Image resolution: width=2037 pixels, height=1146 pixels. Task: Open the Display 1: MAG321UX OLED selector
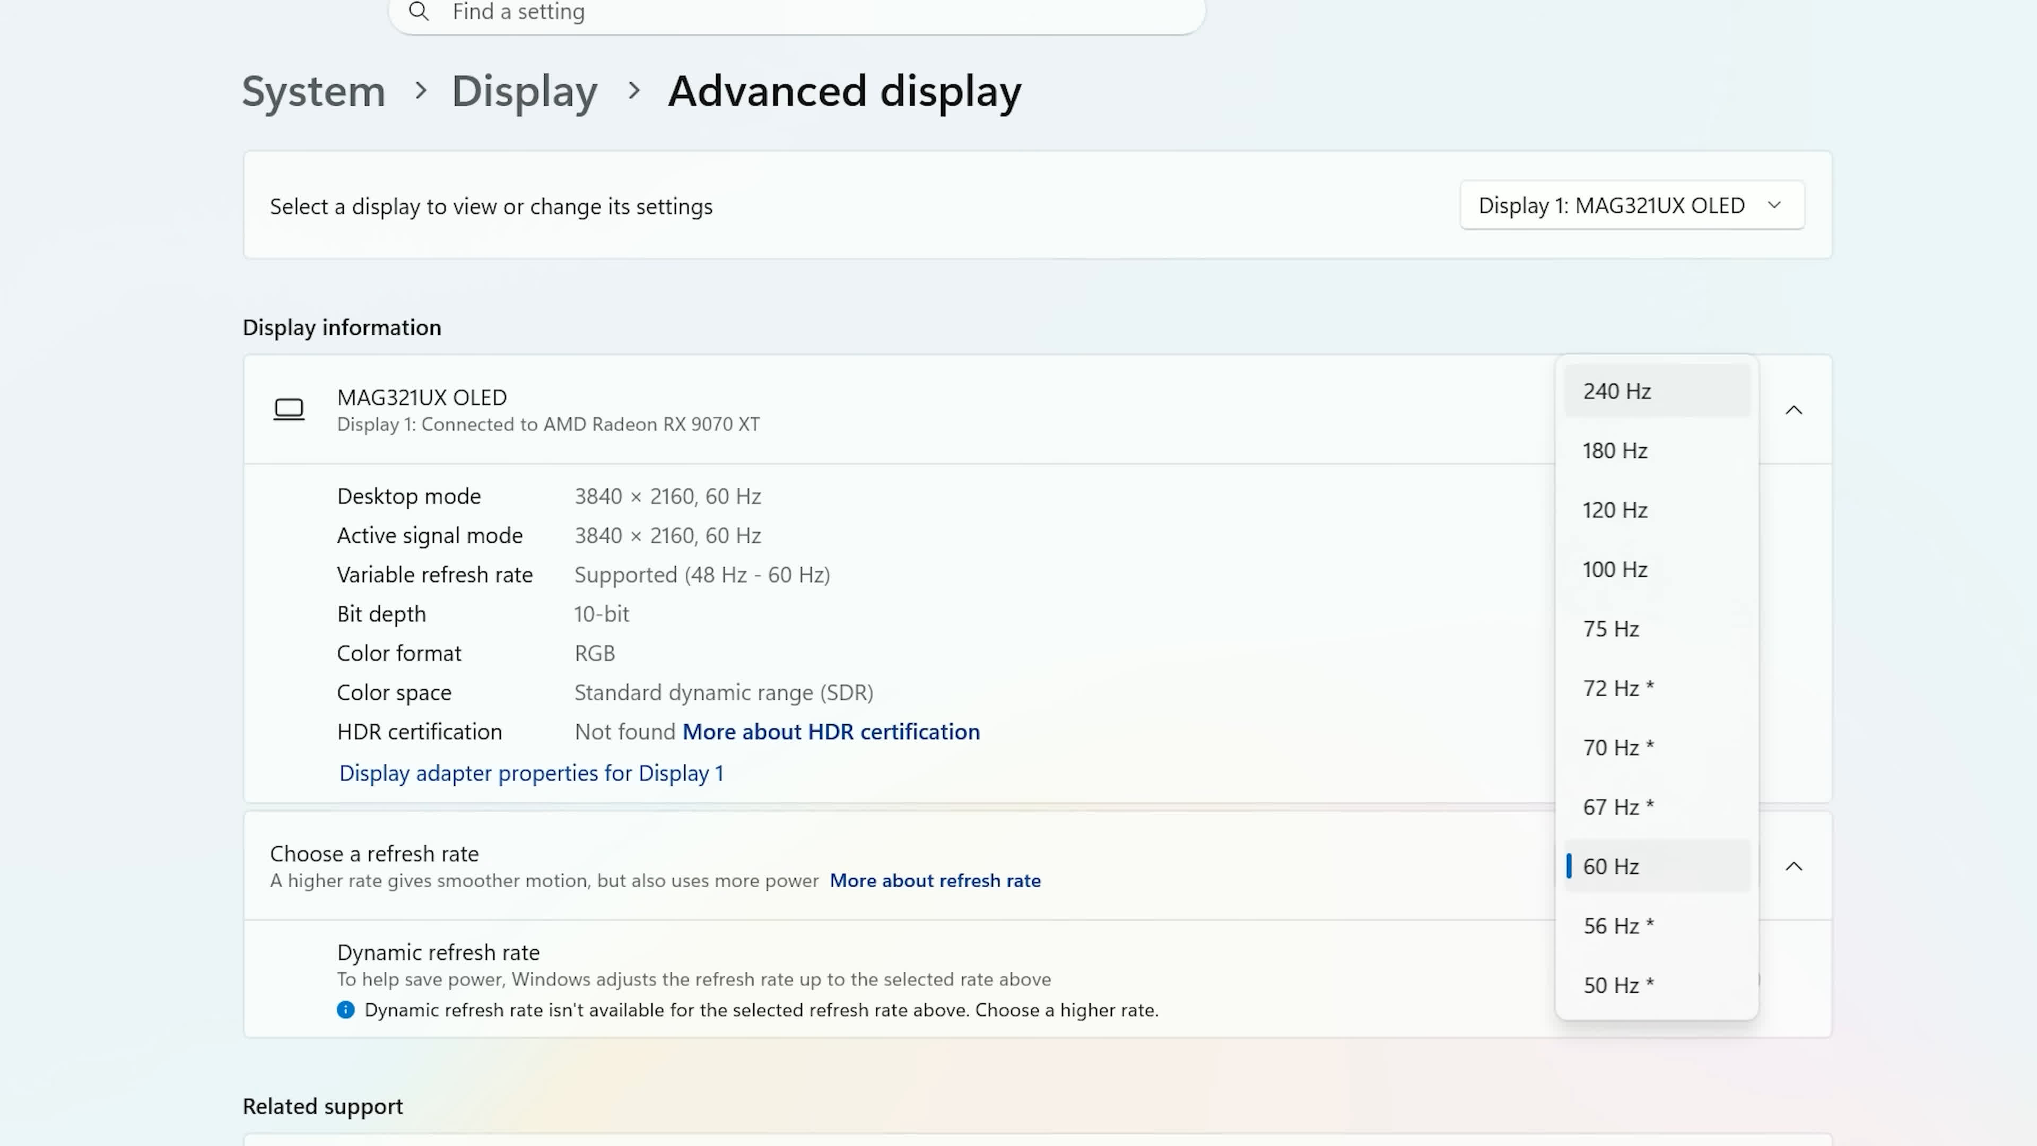click(1632, 206)
